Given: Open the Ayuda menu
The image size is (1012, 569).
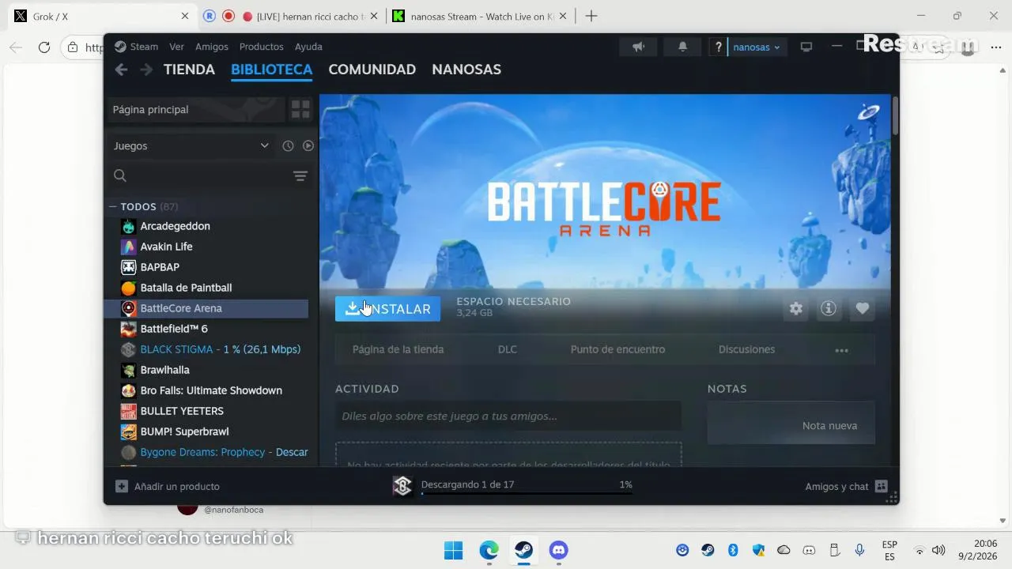Looking at the screenshot, I should [308, 47].
